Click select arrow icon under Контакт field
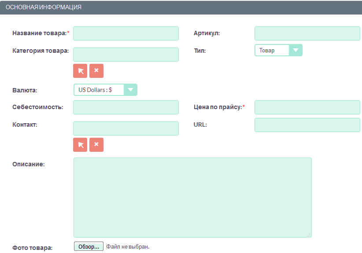The width and height of the screenshot is (362, 253). pos(80,145)
